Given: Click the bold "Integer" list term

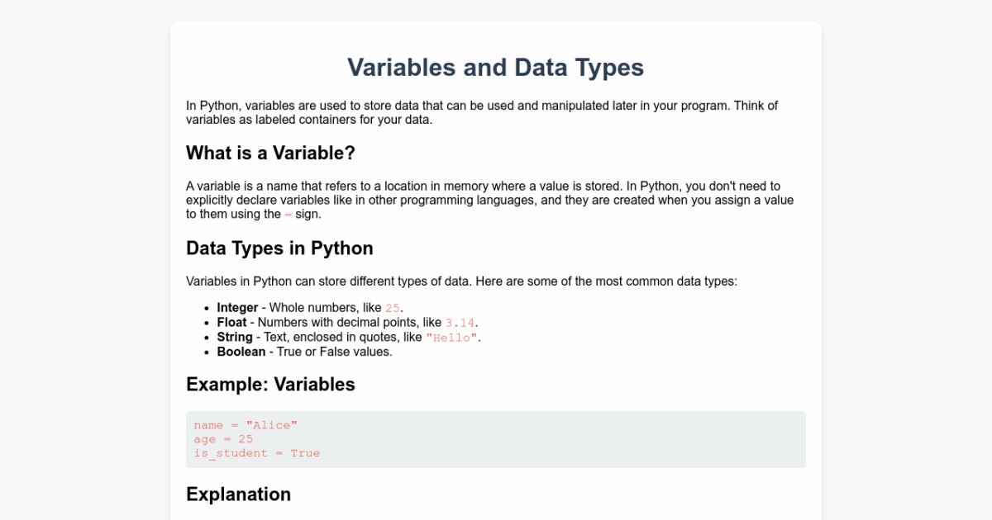Looking at the screenshot, I should pos(237,308).
